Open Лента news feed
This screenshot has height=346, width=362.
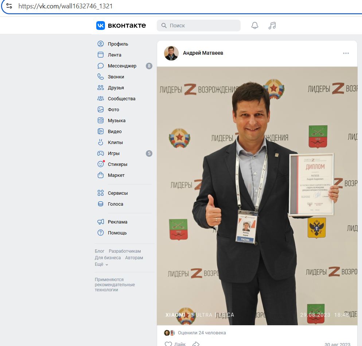tap(114, 55)
